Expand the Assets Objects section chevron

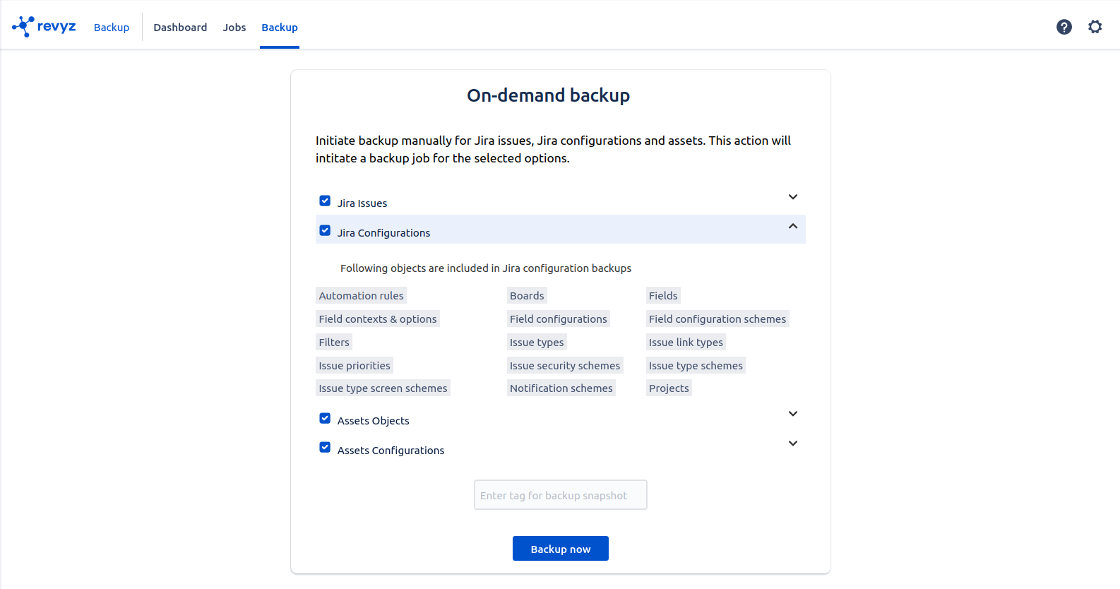[x=792, y=414]
